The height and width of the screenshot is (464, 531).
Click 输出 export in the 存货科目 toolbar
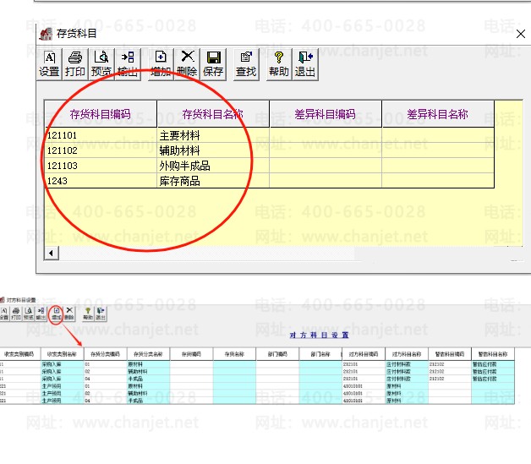coord(128,64)
